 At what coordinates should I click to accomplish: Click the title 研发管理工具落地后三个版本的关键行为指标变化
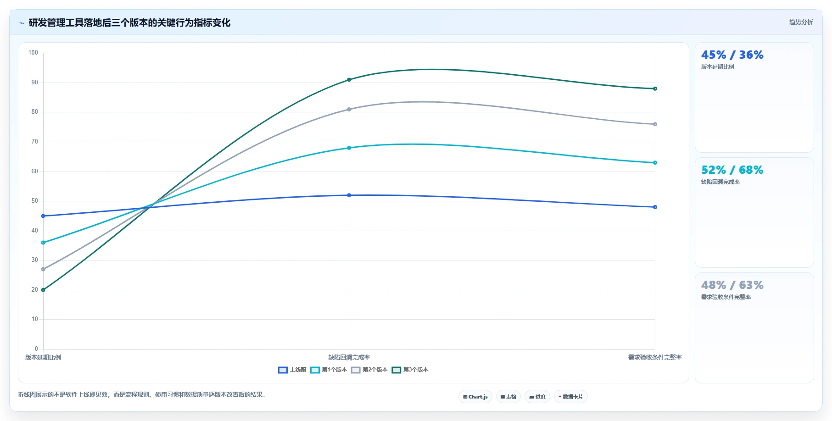coord(129,22)
